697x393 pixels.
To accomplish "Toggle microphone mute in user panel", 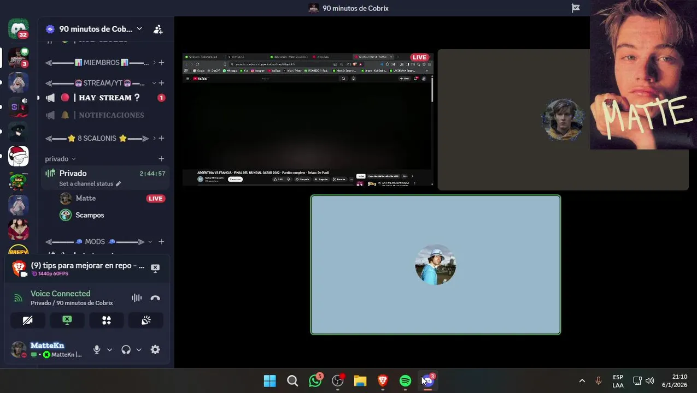I will pyautogui.click(x=97, y=350).
